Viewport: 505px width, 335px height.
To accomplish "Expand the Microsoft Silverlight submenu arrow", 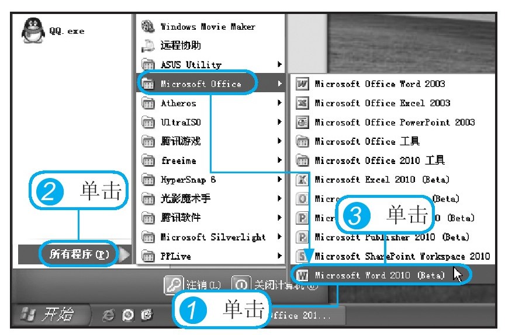I will point(279,237).
